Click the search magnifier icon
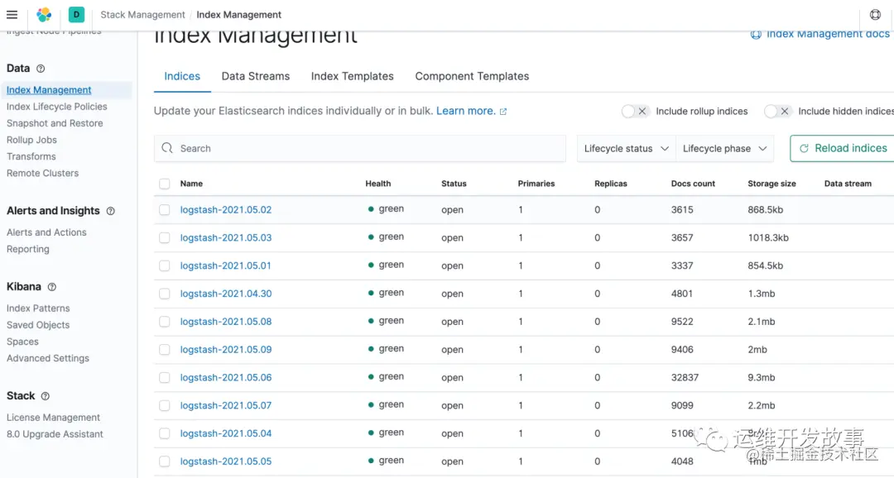 (x=167, y=148)
